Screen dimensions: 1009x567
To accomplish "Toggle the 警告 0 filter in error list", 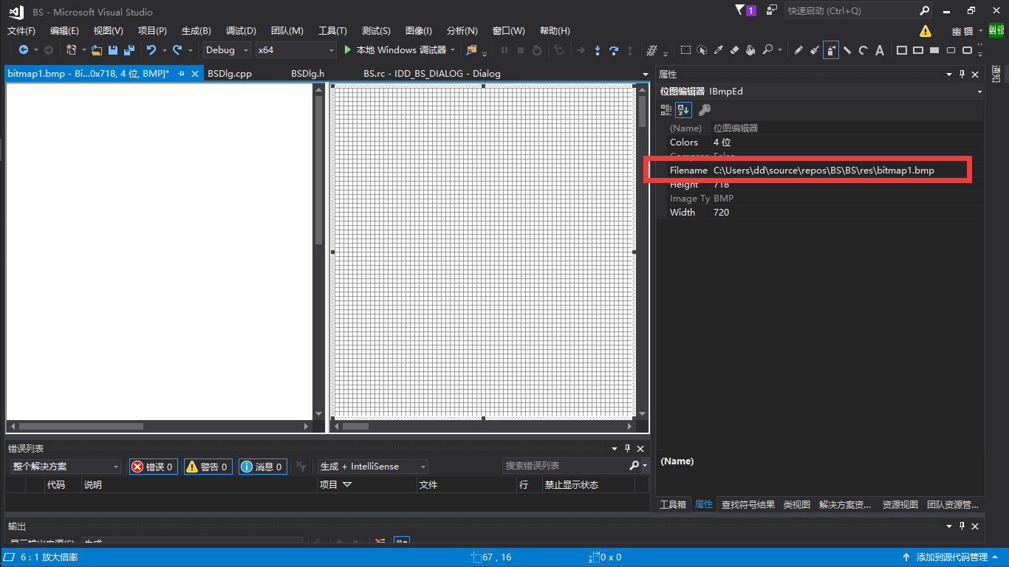I will point(208,466).
